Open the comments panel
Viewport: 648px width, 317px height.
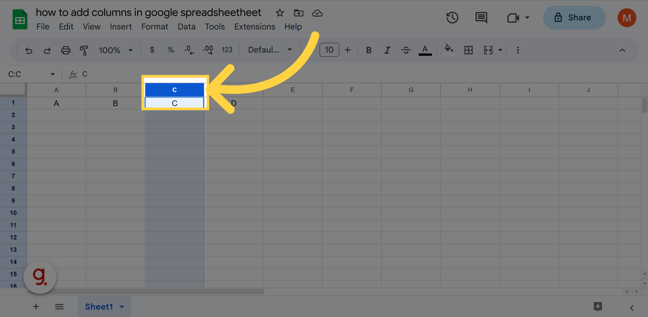(x=481, y=17)
